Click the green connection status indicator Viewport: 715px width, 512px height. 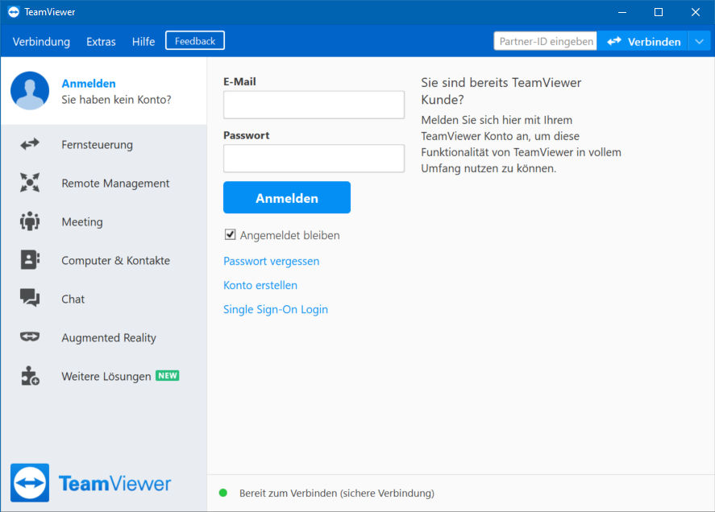(x=223, y=493)
